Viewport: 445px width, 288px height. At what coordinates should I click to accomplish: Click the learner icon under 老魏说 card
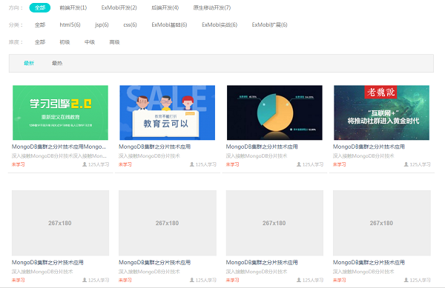pyautogui.click(x=406, y=164)
